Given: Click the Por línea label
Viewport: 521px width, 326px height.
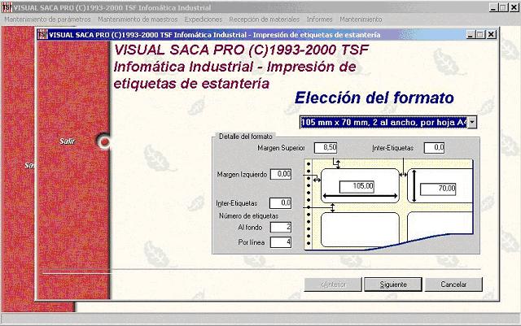Looking at the screenshot, I should [252, 242].
